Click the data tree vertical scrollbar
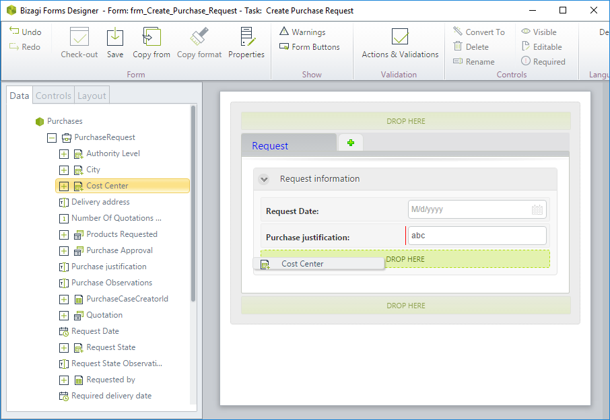Viewport: 610px width, 420px height. click(x=193, y=204)
